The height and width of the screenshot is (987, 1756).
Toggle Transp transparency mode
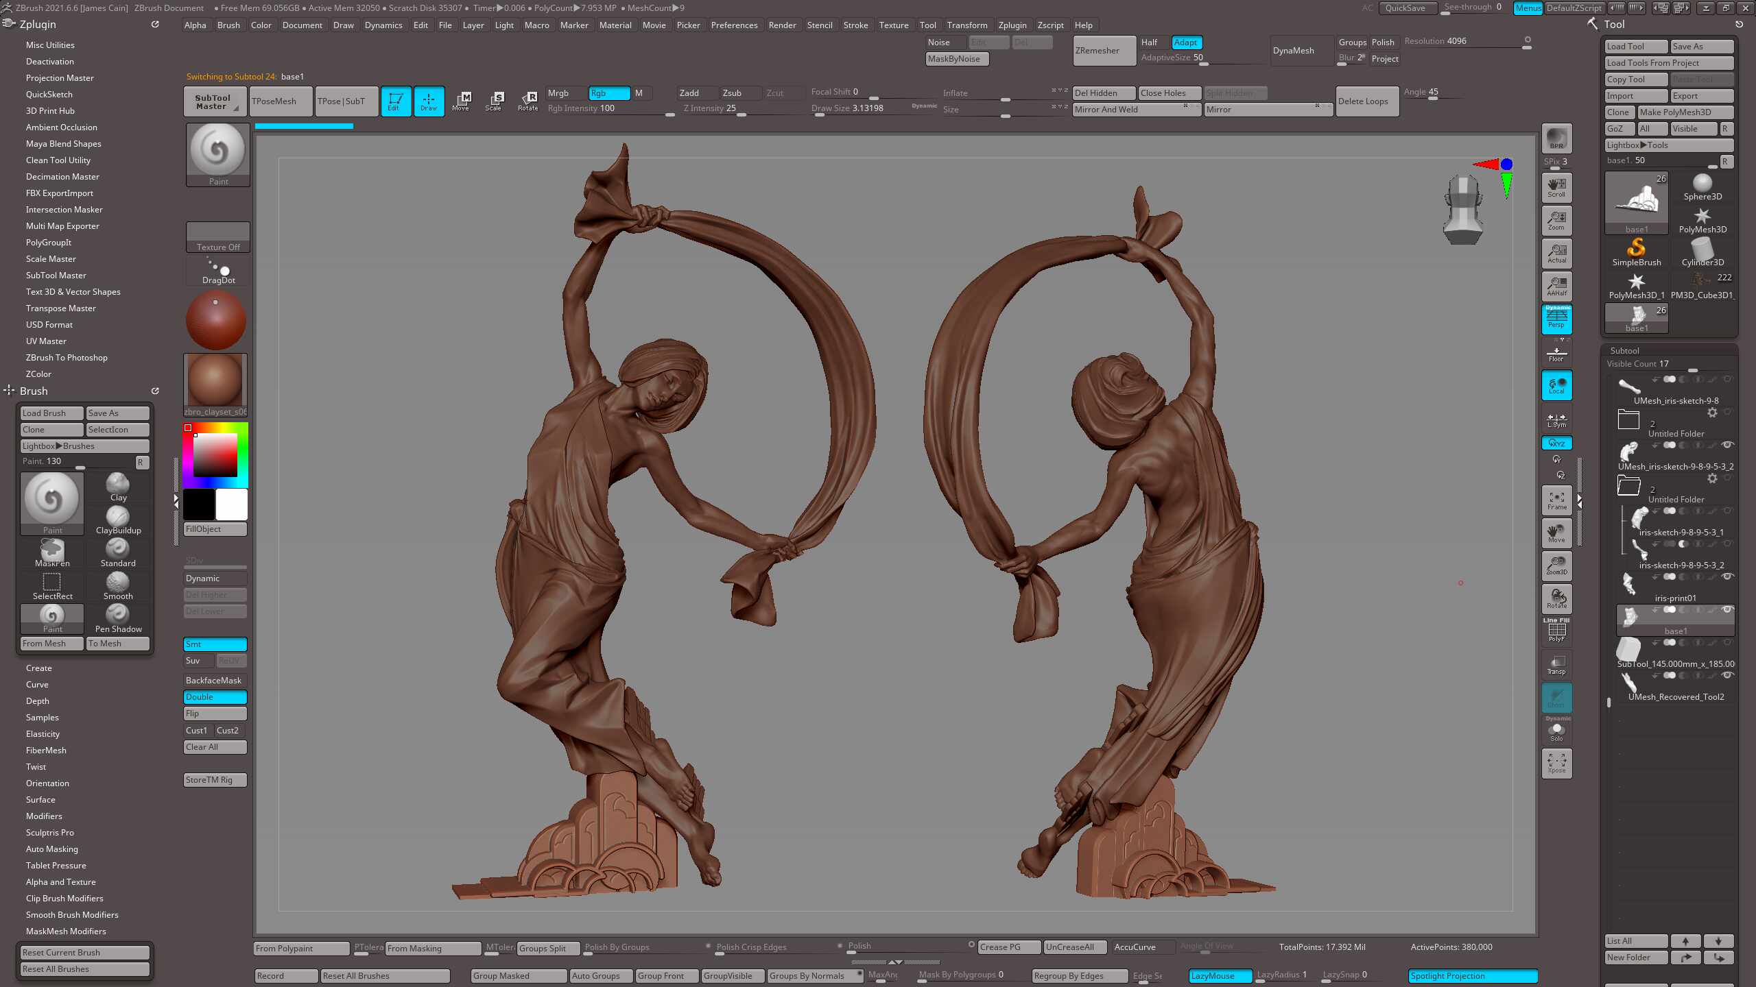(1556, 664)
